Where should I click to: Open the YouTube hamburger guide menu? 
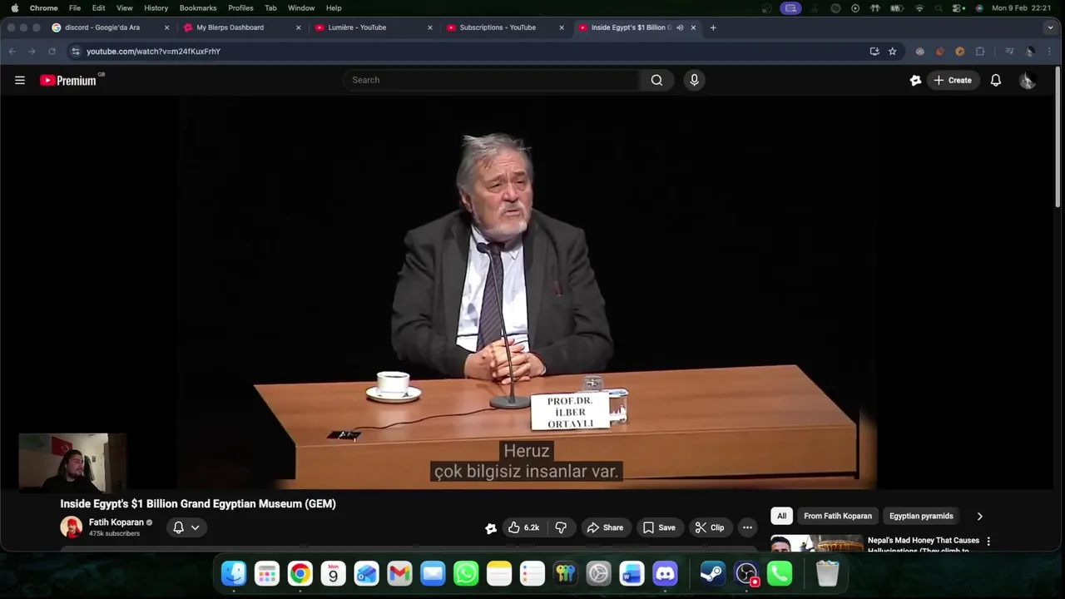[x=20, y=80]
